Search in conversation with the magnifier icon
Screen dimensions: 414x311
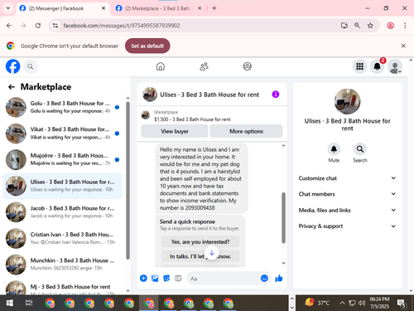pos(360,149)
